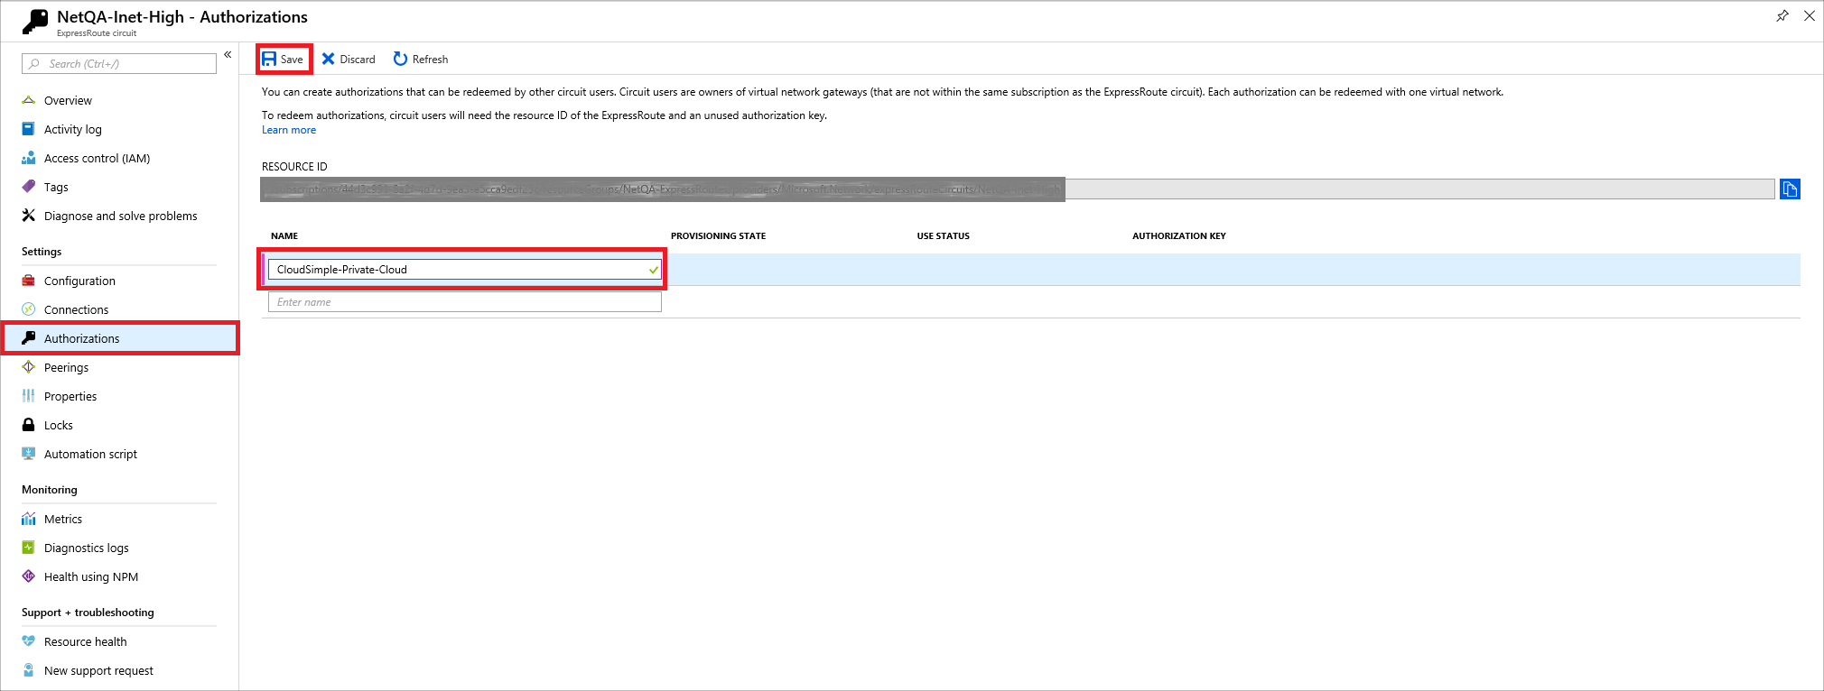1824x691 pixels.
Task: Discard the authorization changes
Action: click(x=349, y=60)
